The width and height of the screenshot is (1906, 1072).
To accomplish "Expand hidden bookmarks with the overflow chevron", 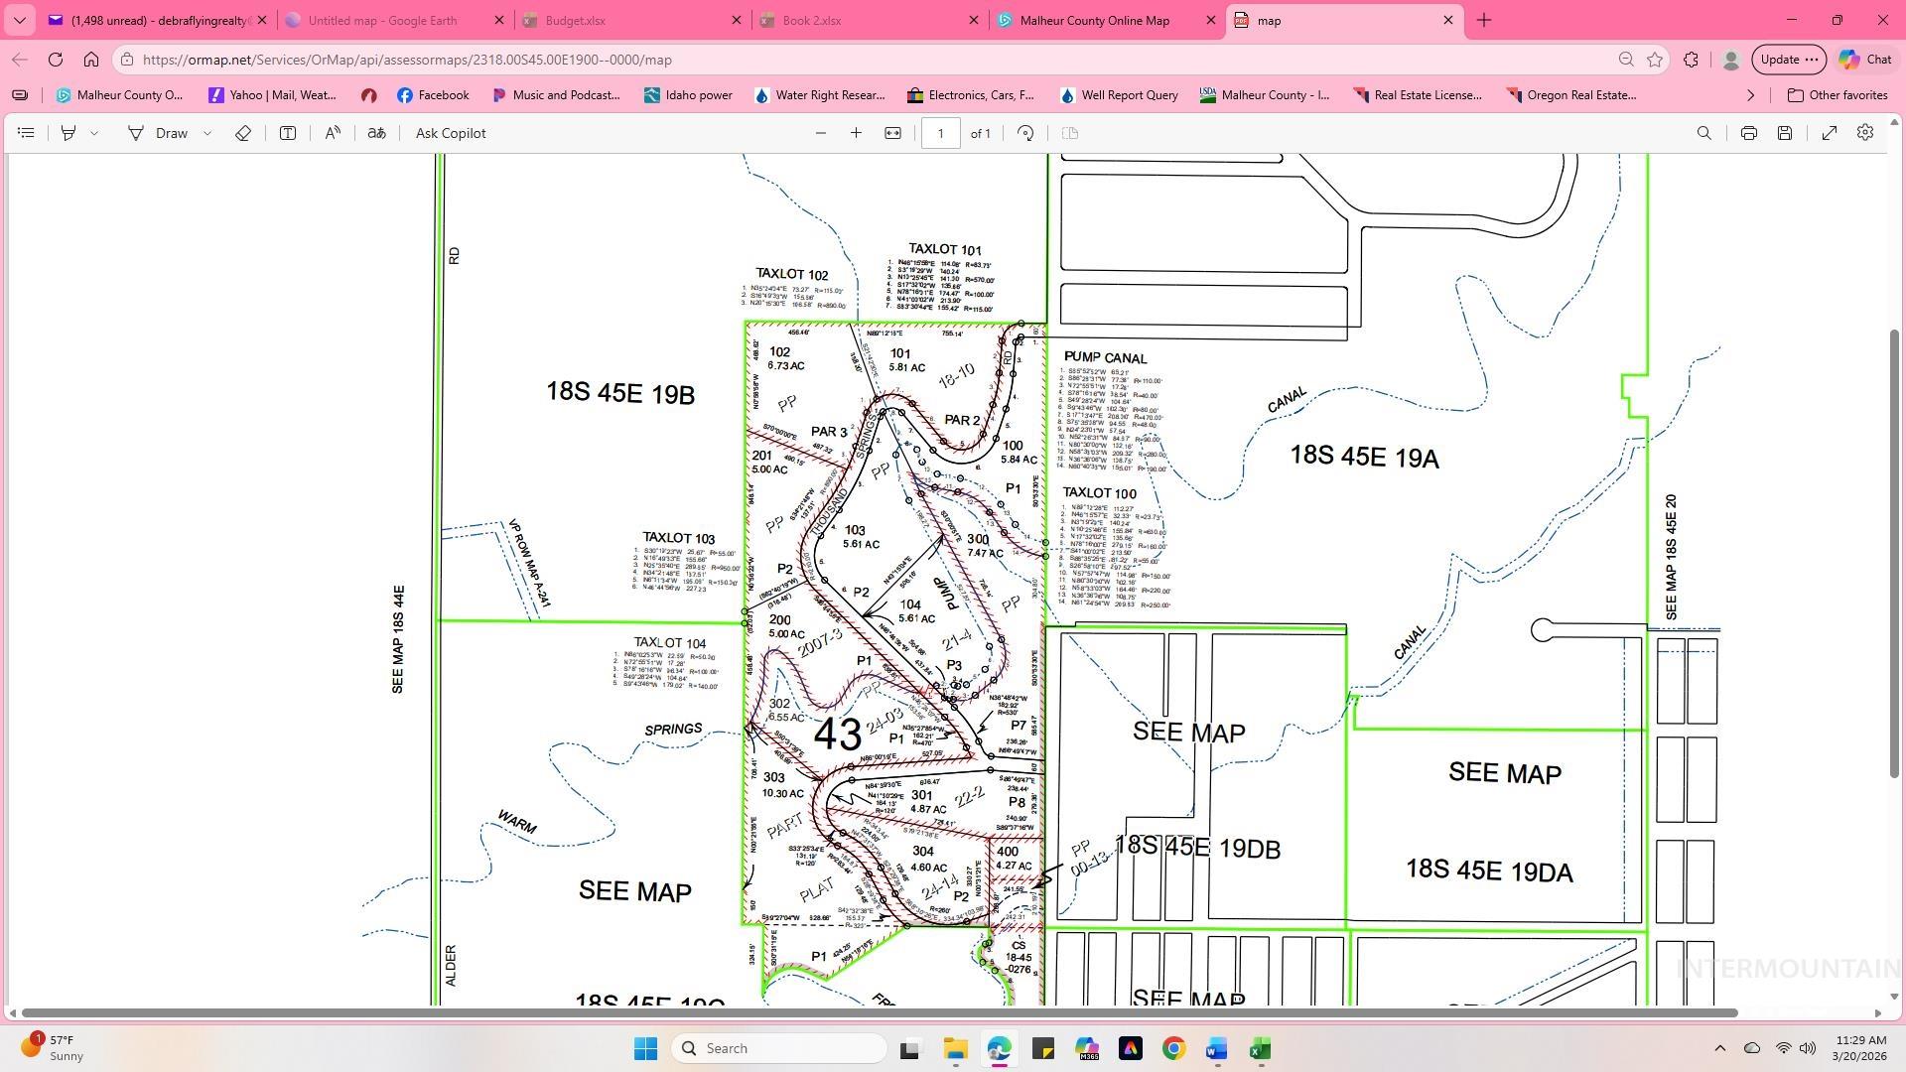I will click(1750, 95).
